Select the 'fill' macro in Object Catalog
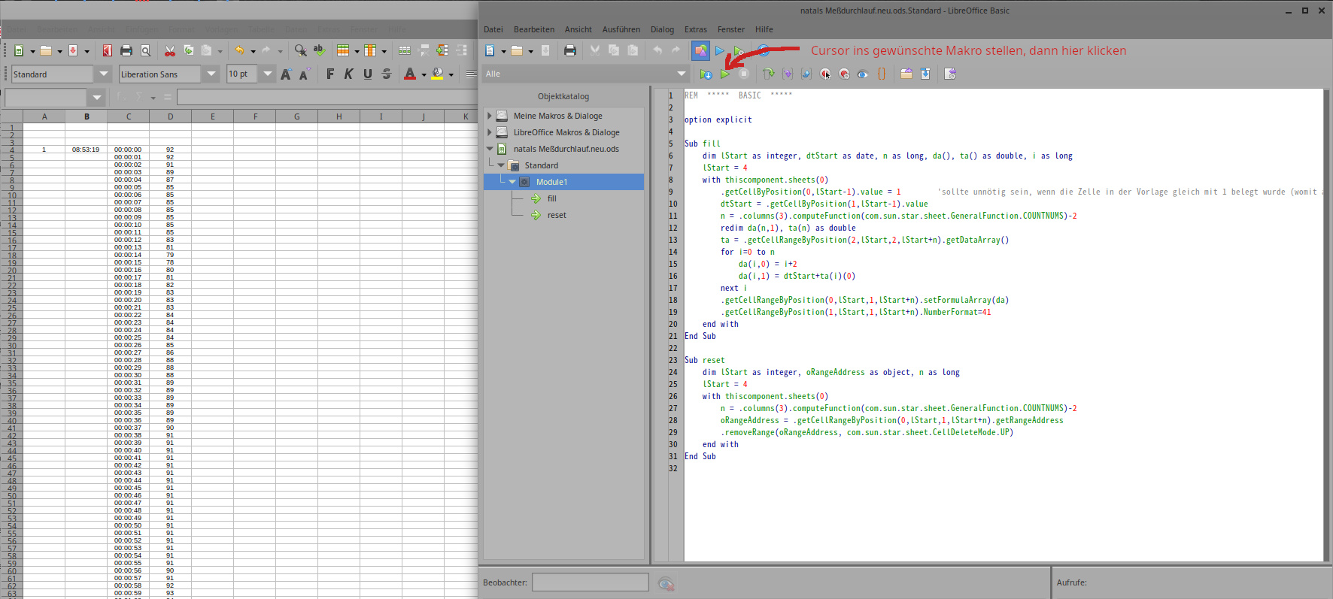This screenshot has width=1333, height=599. coord(552,198)
